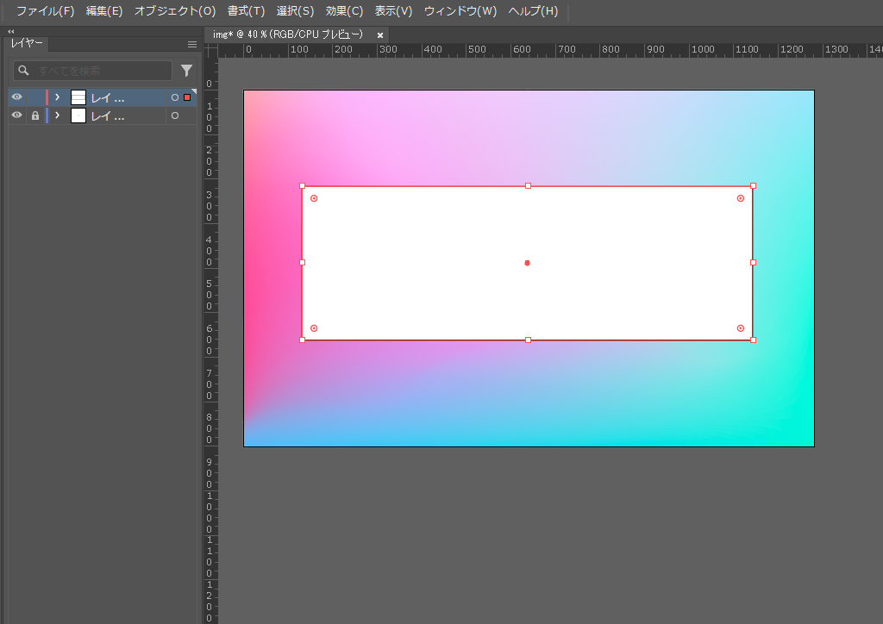Click the layer filter funnel icon
Viewport: 883px width, 624px height.
[x=186, y=71]
